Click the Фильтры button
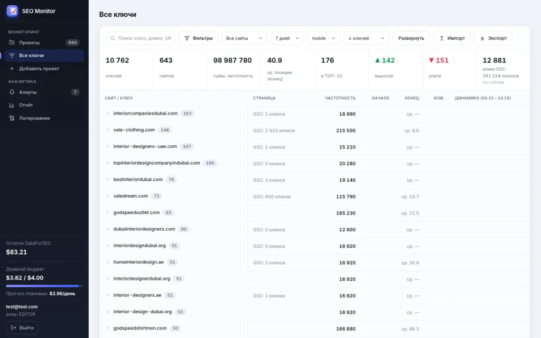Screen dimensions: 541x338 [x=199, y=38]
